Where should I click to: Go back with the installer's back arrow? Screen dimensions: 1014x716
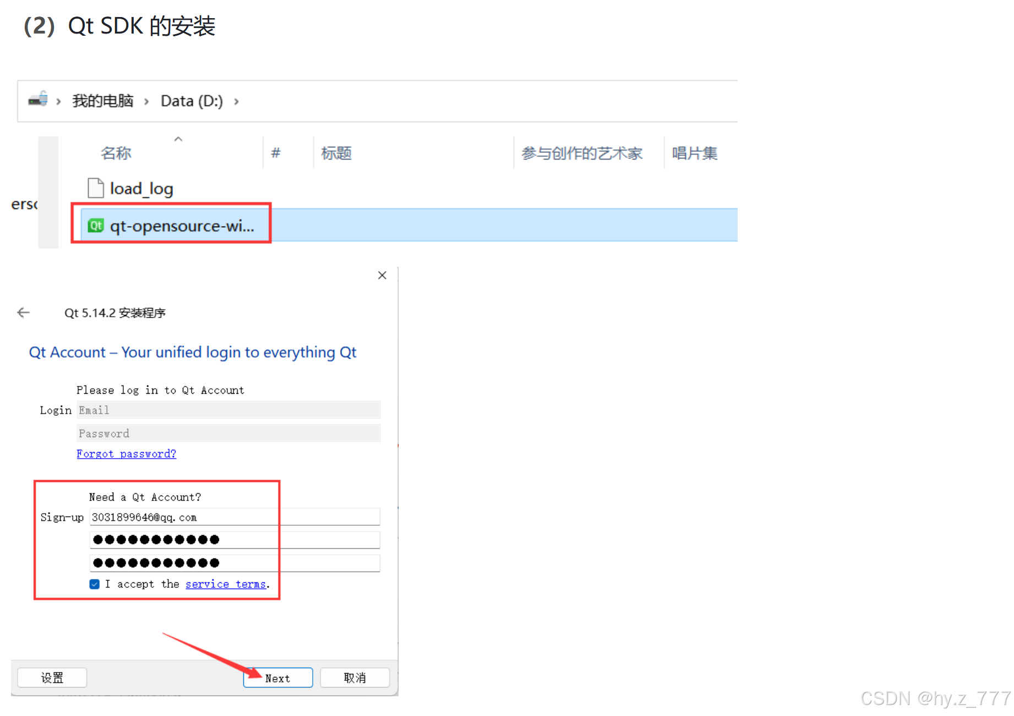[x=23, y=313]
